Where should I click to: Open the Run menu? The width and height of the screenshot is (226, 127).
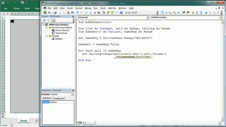coord(96,8)
